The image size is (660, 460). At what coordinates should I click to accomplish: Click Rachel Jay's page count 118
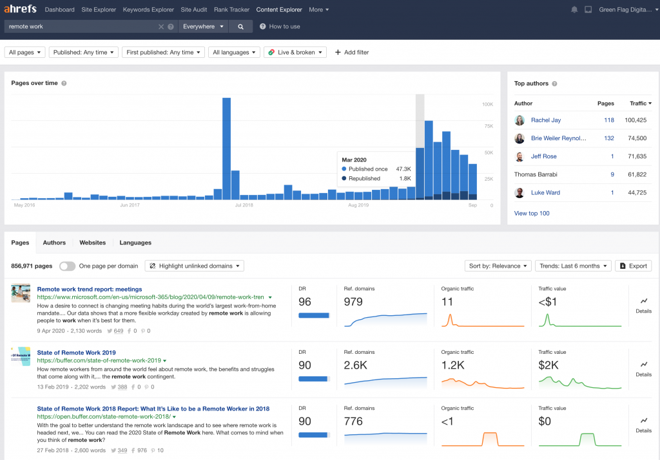(x=609, y=120)
